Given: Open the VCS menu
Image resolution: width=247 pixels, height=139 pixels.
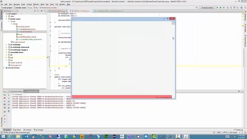Looking at the screenshot, I should tap(57, 4).
